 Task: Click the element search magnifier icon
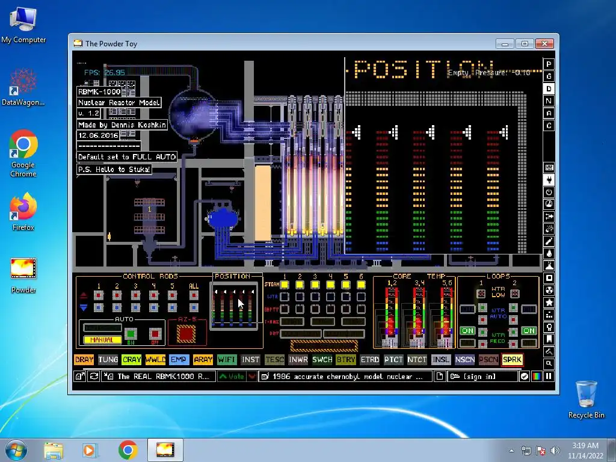coord(549,363)
